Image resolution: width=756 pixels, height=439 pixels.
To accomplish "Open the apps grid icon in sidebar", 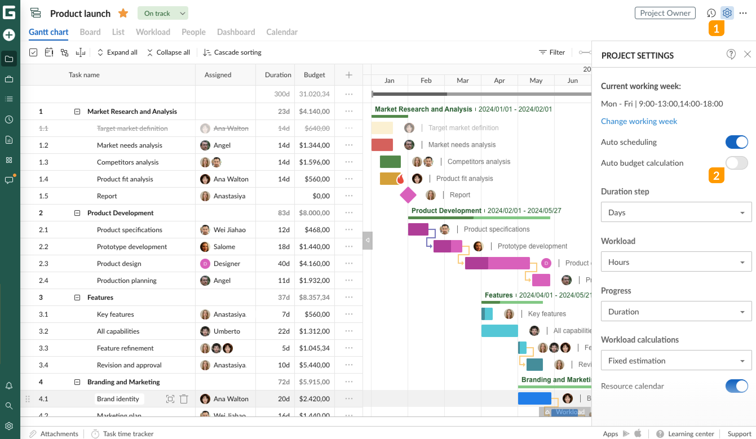I will point(9,160).
